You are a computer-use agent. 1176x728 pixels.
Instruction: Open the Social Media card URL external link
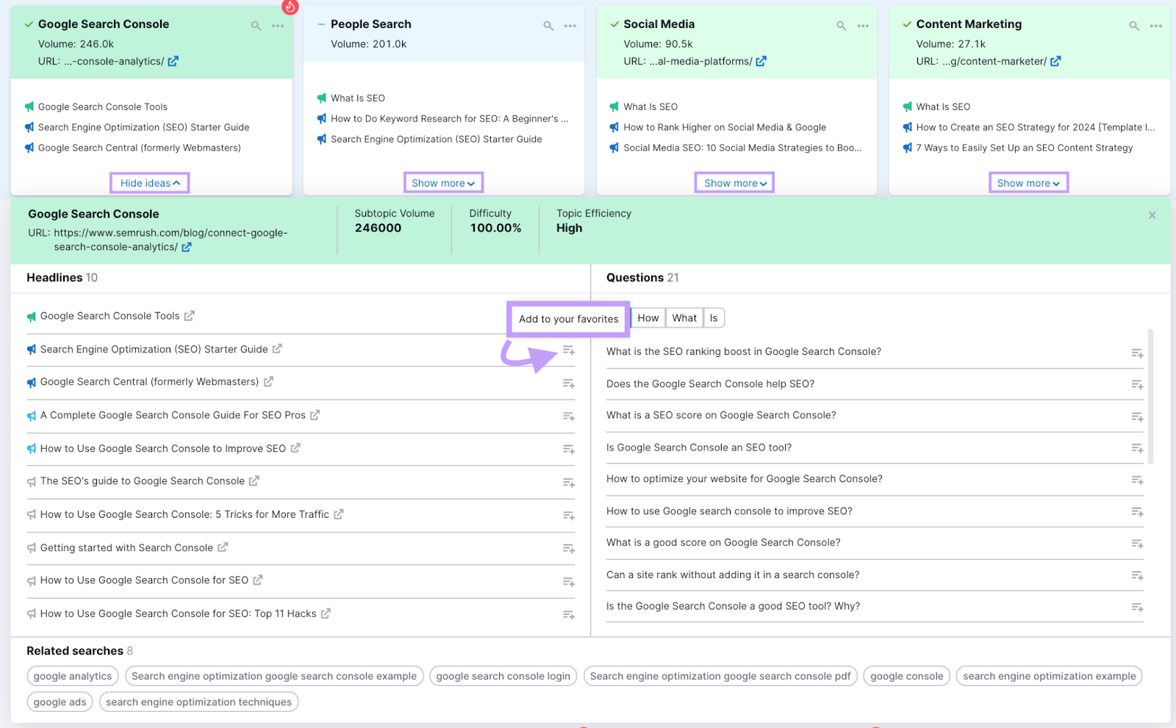pyautogui.click(x=761, y=61)
